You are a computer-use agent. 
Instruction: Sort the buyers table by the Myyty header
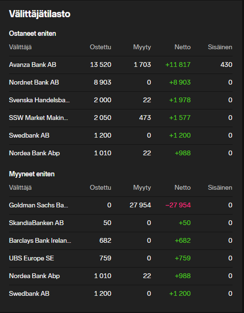tap(142, 47)
